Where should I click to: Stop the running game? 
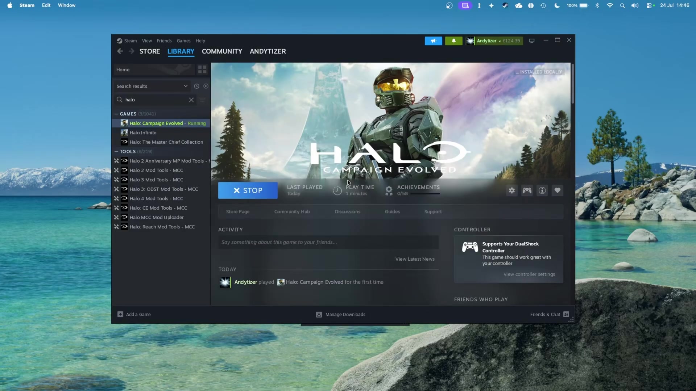tap(248, 190)
